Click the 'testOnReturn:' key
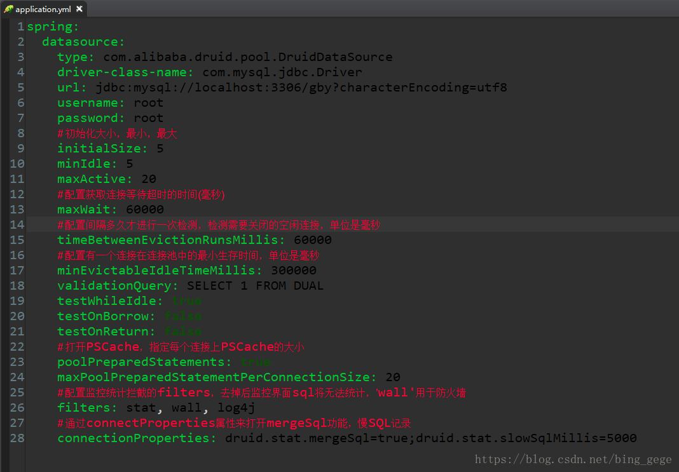Image resolution: width=679 pixels, height=472 pixels. (x=106, y=332)
